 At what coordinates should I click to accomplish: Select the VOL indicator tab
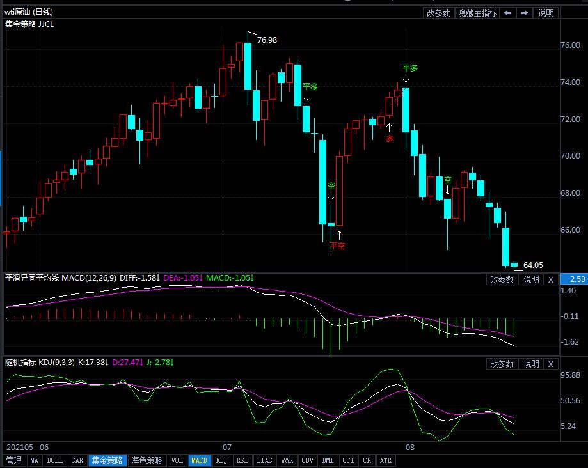[177, 460]
